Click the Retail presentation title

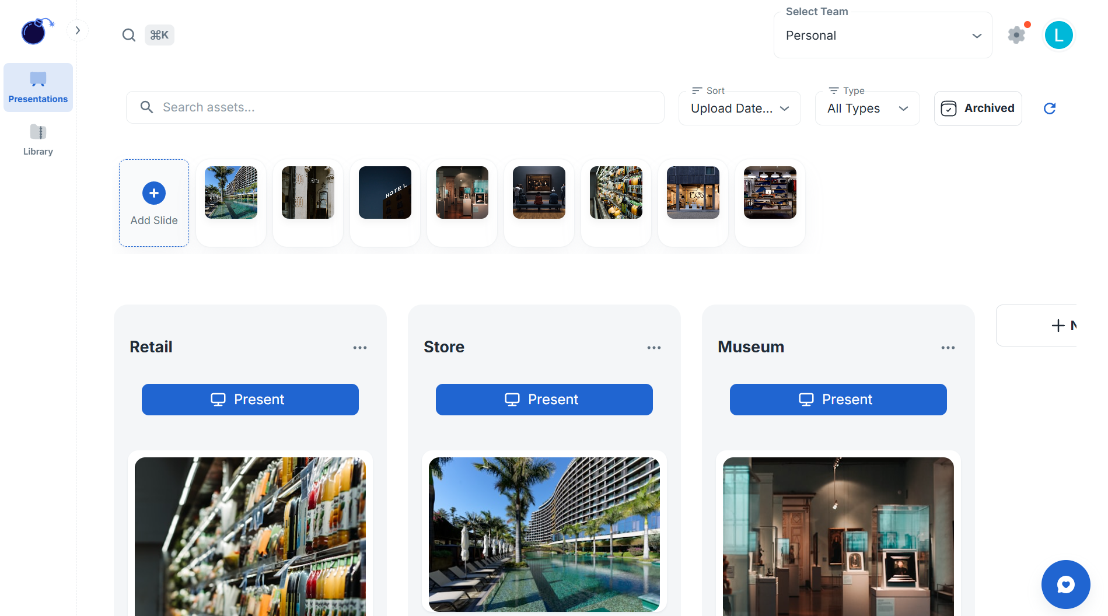pos(151,347)
